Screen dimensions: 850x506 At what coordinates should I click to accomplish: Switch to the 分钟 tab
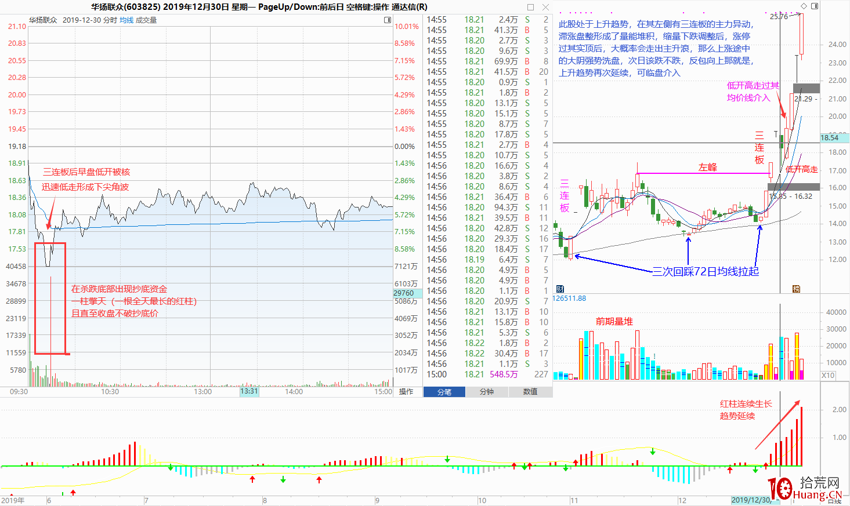pos(487,392)
